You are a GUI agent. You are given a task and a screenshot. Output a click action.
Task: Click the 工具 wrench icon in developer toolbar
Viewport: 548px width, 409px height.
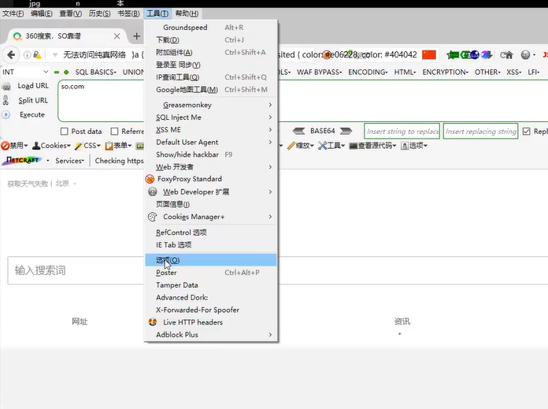pyautogui.click(x=322, y=146)
